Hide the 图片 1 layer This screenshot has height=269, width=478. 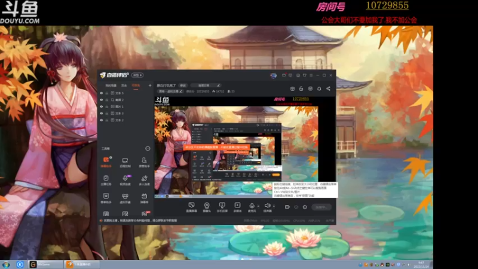(x=102, y=106)
